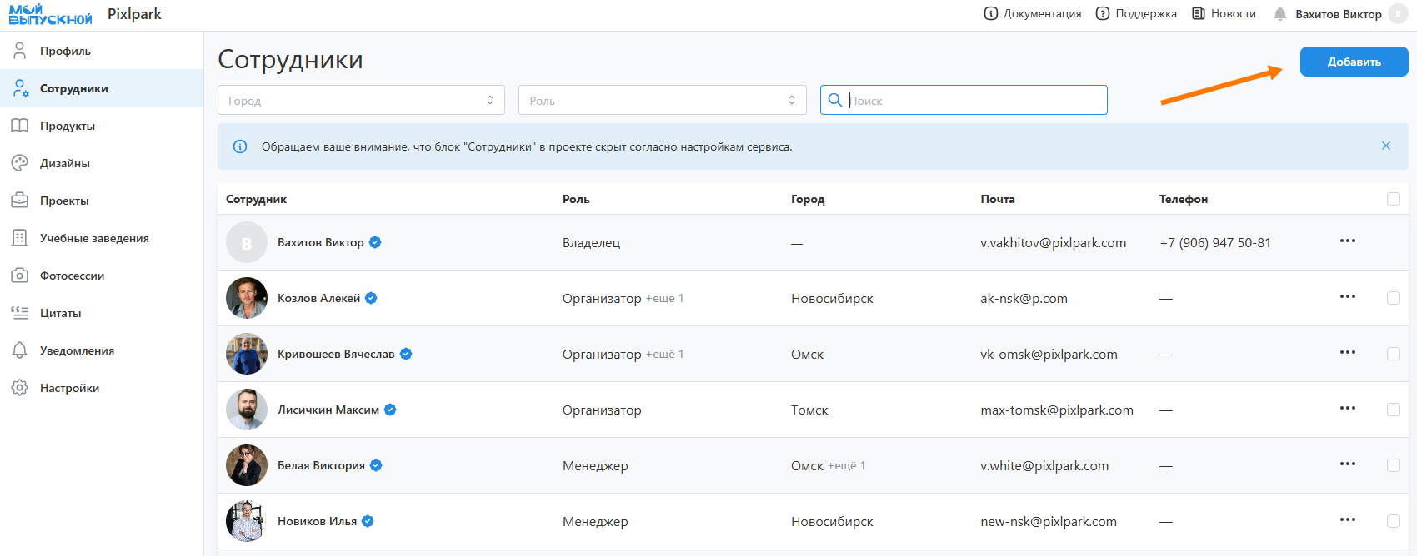Image resolution: width=1417 pixels, height=556 pixels.
Task: Open the Documentation info icon link
Action: tap(991, 13)
